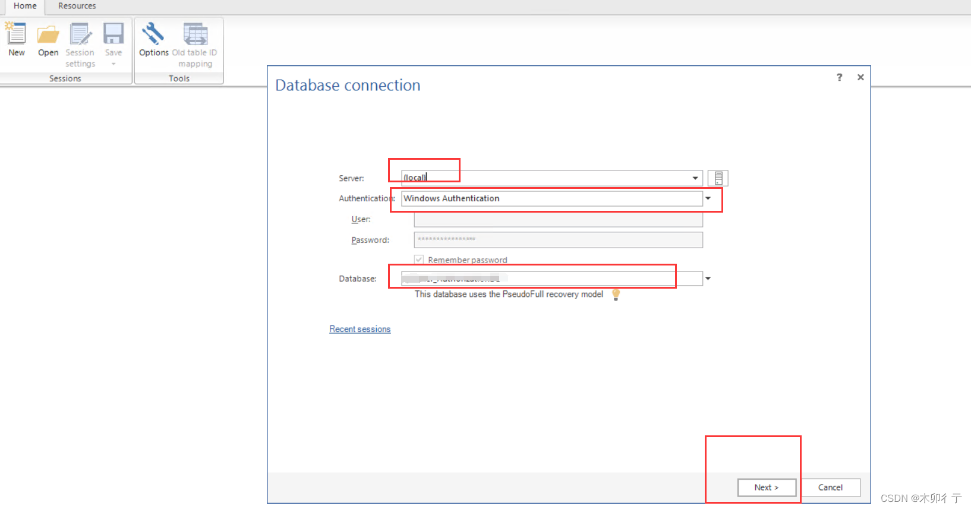Toggle the Remember password checkbox
The image size is (971, 509).
(419, 260)
